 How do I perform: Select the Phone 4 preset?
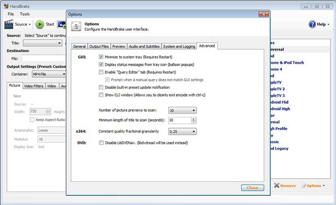pos(276,69)
